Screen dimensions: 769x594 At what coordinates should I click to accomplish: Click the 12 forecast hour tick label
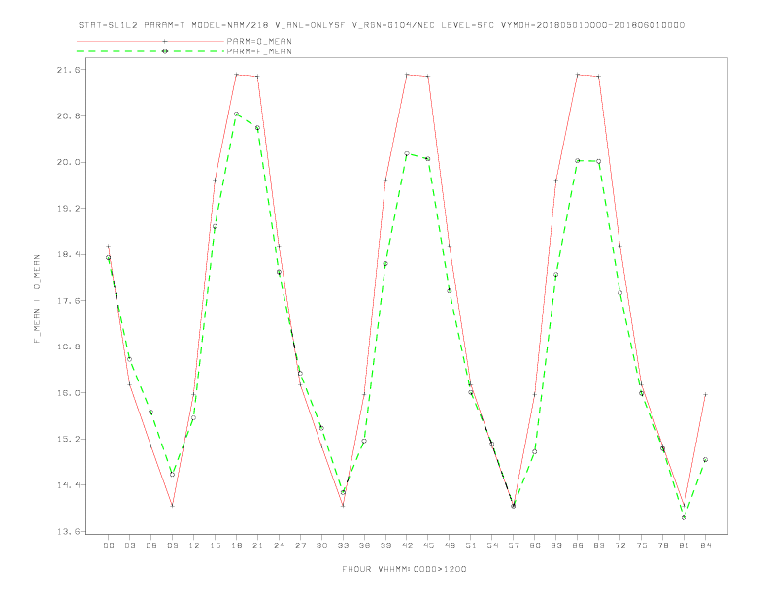pos(194,545)
